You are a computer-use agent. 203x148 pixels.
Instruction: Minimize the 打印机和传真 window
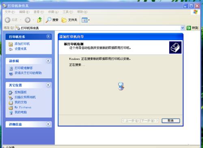(186, 6)
